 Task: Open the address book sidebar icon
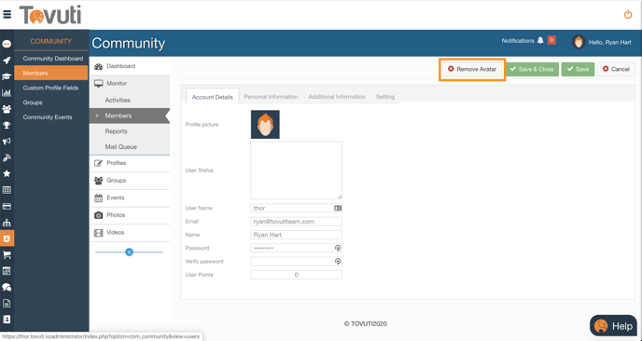click(7, 320)
